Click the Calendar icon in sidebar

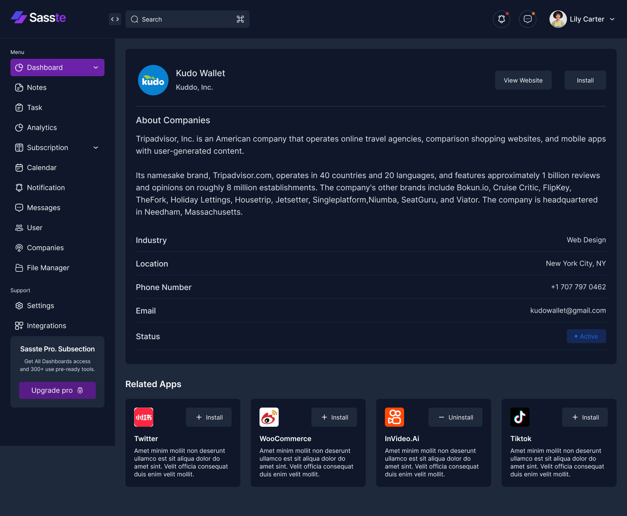click(x=19, y=168)
